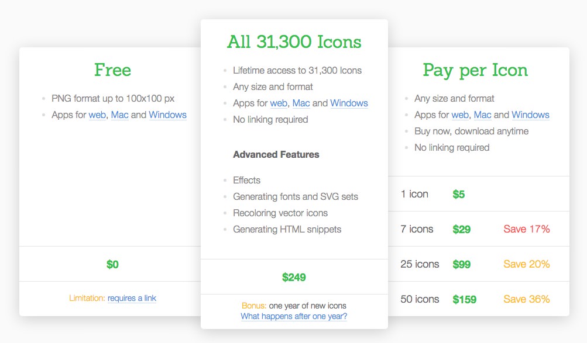This screenshot has height=343, width=587.
Task: Click "Mac" link in All 31,300 Icons plan
Action: coord(301,103)
